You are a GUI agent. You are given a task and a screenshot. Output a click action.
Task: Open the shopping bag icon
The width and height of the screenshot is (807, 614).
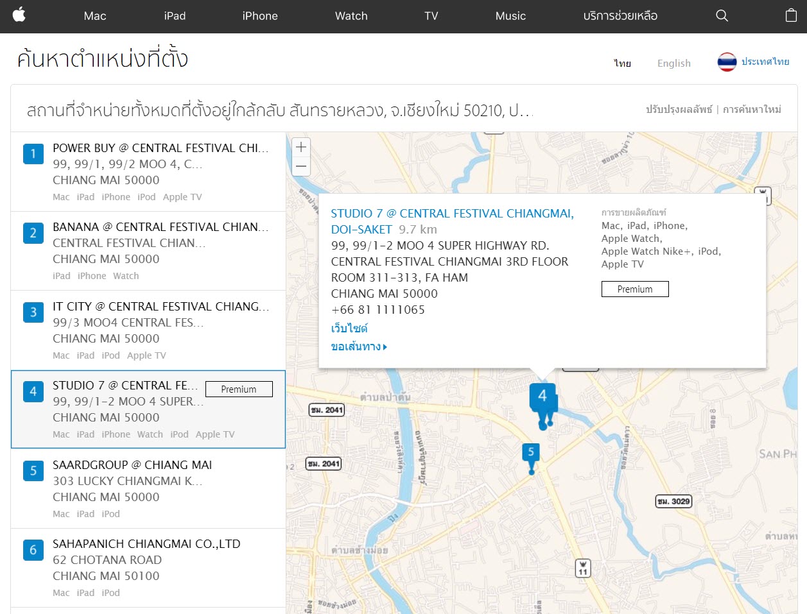(x=791, y=16)
